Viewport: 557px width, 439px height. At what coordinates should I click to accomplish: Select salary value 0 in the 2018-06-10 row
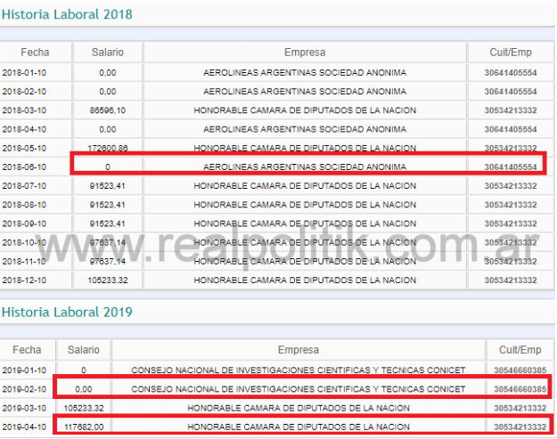pyautogui.click(x=108, y=167)
